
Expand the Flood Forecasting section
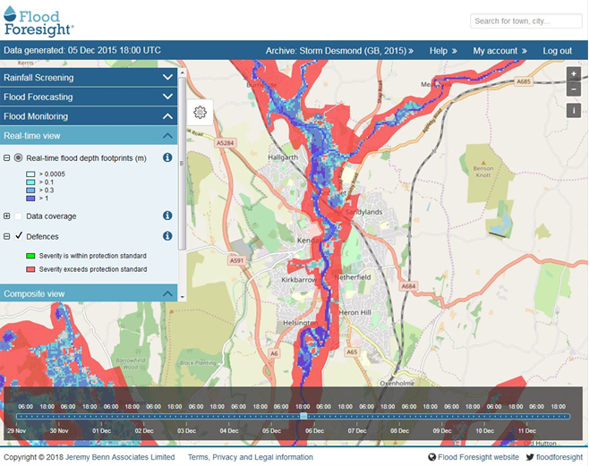click(90, 97)
